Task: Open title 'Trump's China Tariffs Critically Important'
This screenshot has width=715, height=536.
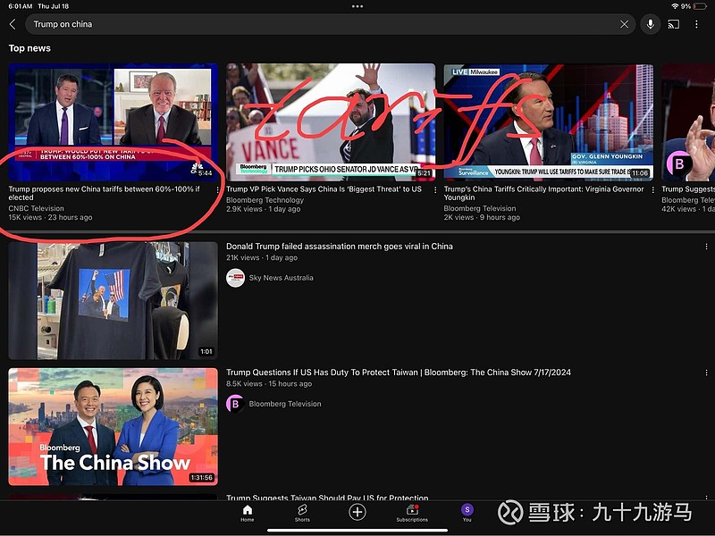Action: coord(543,193)
